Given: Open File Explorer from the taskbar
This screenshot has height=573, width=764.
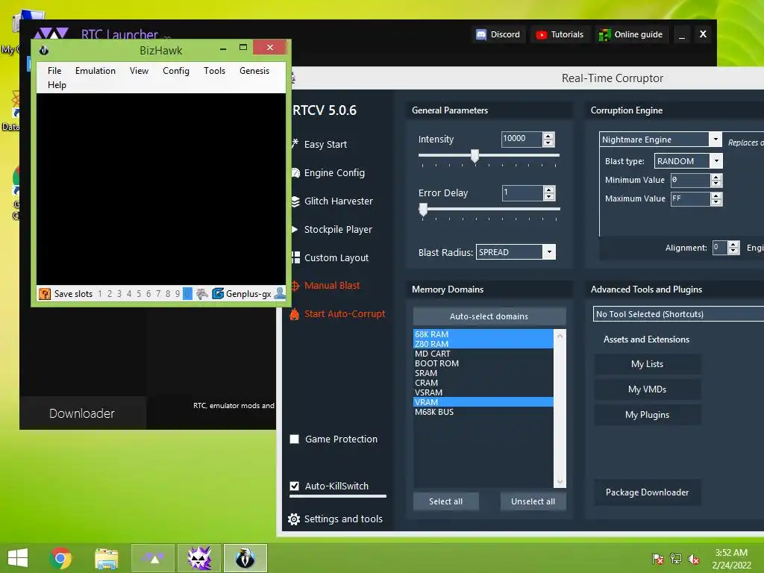Looking at the screenshot, I should pos(106,558).
